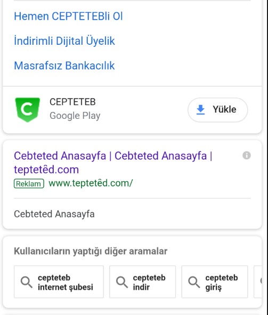This screenshot has width=268, height=315.
Task: Click the green Reklam badge
Action: (29, 183)
